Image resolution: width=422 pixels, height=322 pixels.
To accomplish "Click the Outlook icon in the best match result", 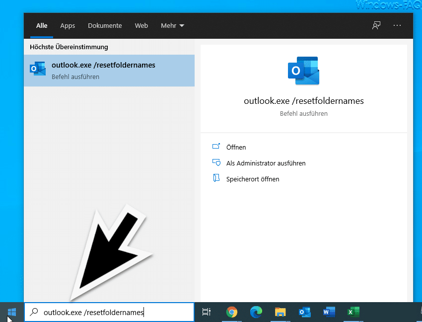I will 37,69.
